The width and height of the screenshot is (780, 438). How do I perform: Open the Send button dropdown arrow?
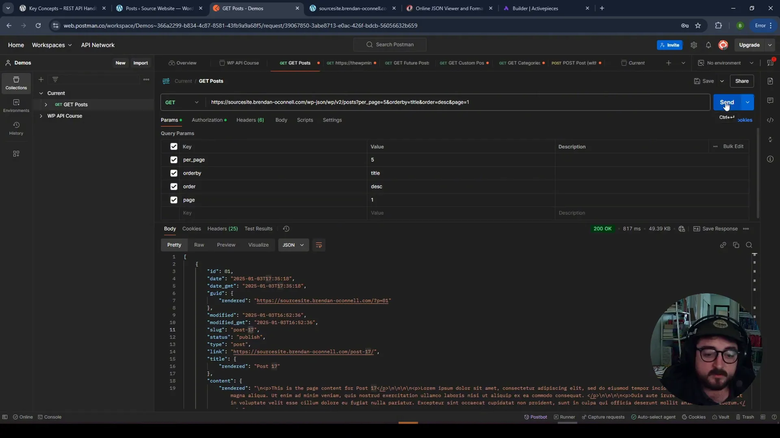tap(747, 102)
